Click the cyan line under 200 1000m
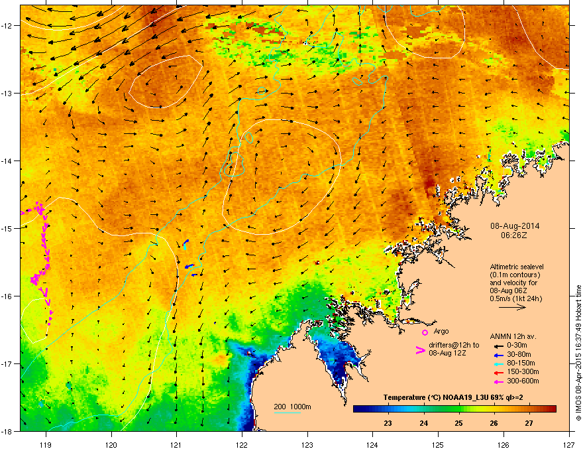583x451 pixels. [287, 413]
